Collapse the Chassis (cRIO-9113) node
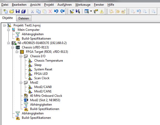This screenshot has height=125, width=160. coord(13,47)
